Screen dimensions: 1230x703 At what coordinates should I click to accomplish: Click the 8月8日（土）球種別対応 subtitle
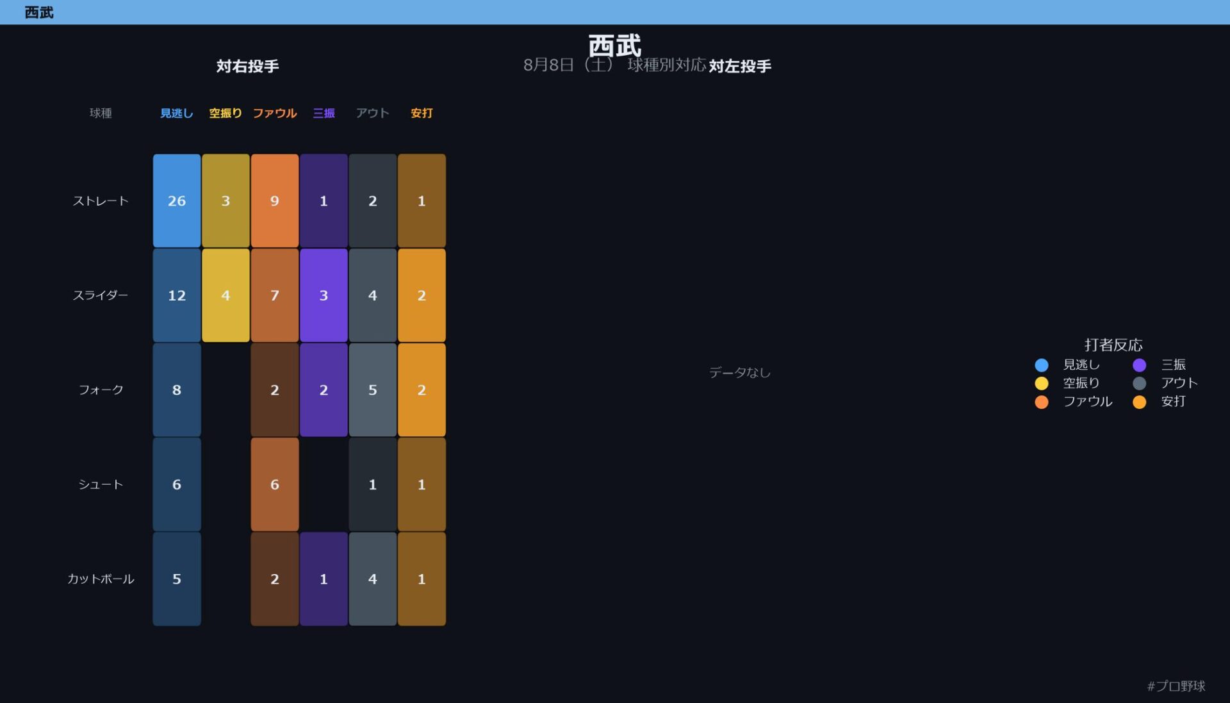point(614,65)
